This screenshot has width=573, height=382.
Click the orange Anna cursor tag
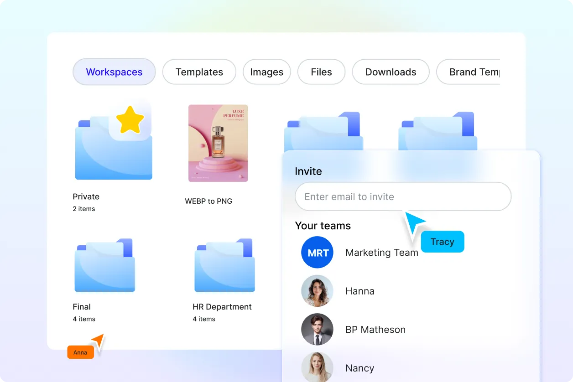[x=80, y=352]
